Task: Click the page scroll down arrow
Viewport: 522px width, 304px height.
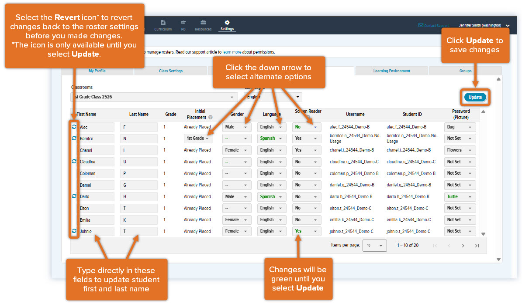Action: coord(498,259)
